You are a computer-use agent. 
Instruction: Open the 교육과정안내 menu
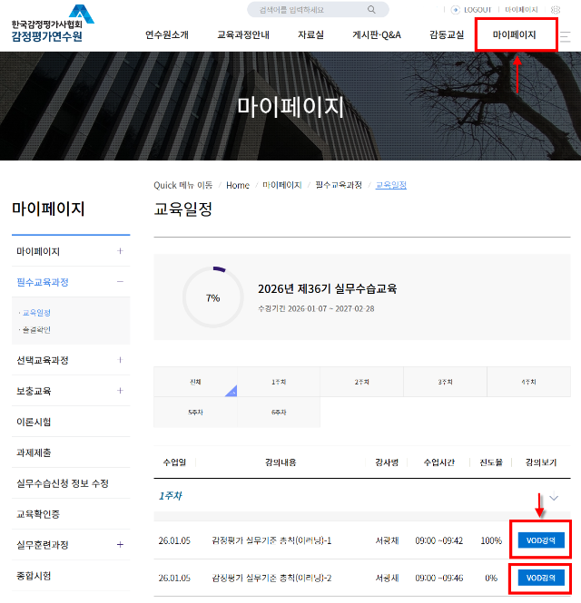[x=243, y=35]
